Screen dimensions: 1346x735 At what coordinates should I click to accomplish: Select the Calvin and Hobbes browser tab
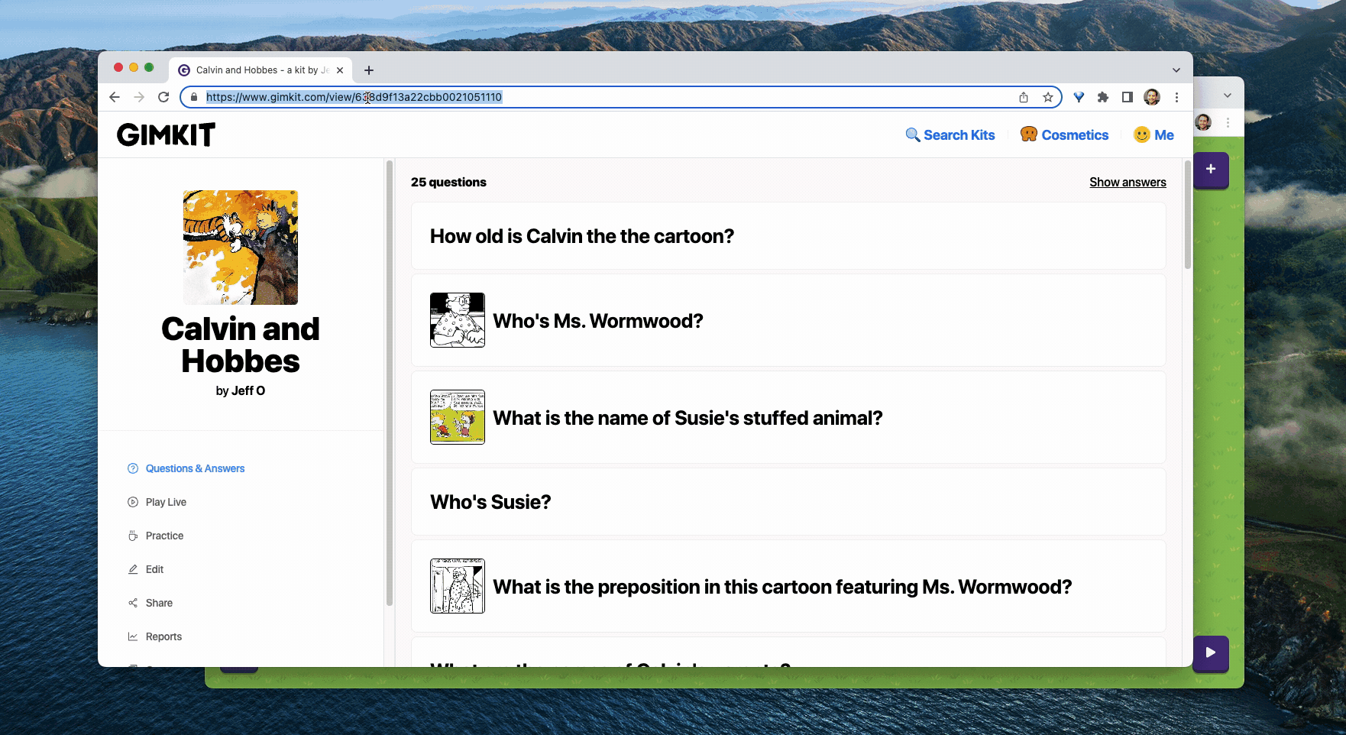pyautogui.click(x=260, y=70)
